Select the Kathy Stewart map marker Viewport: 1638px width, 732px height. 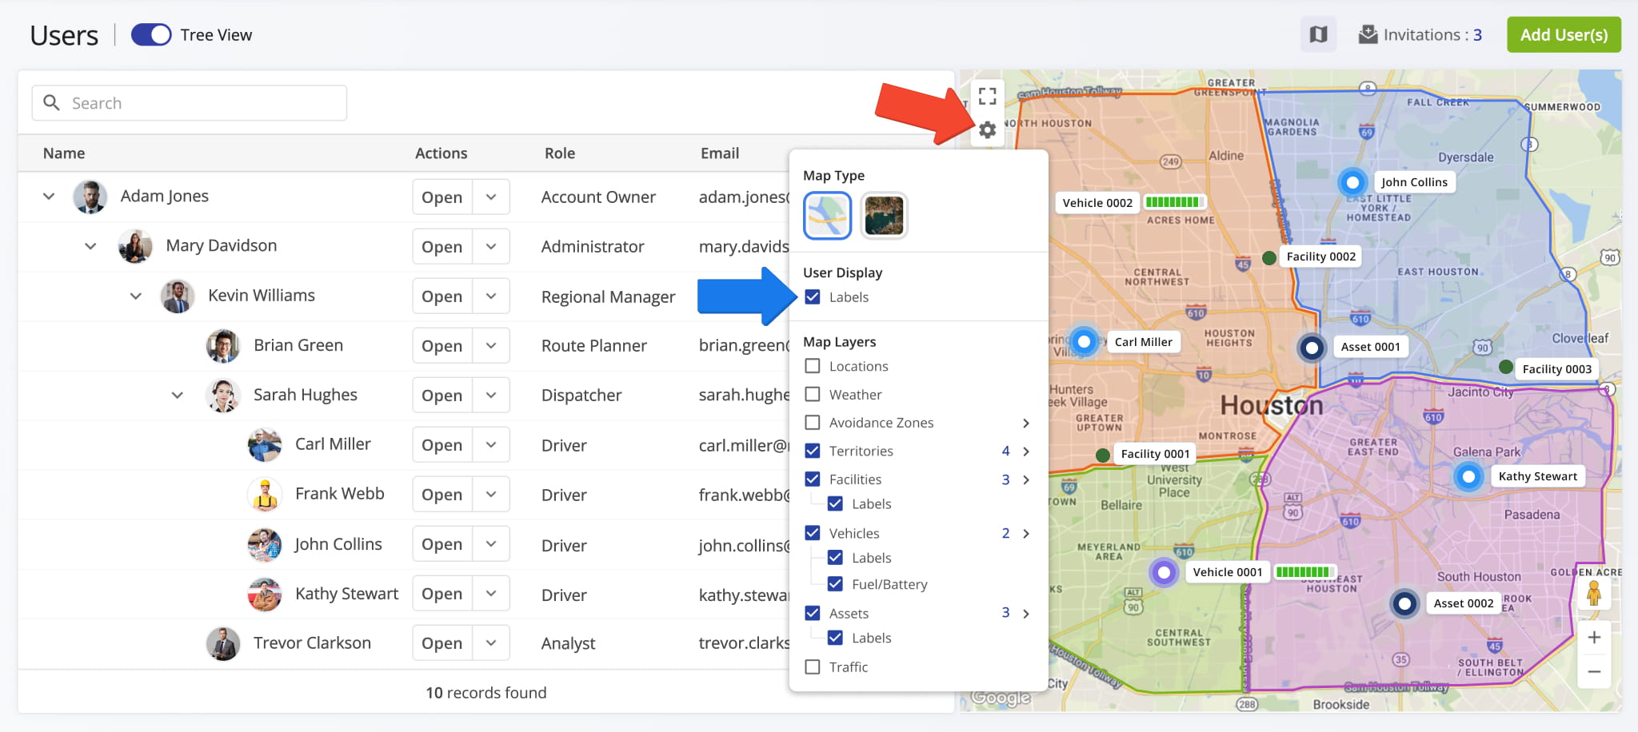1468,477
